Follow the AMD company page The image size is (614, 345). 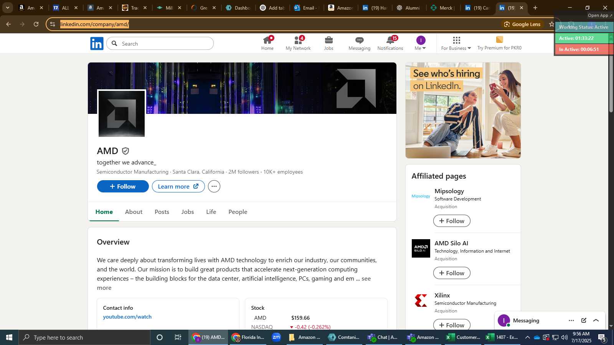[x=123, y=186]
